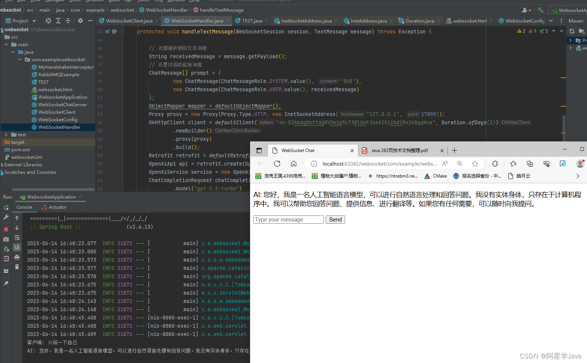Image resolution: width=587 pixels, height=363 pixels.
Task: Open run configuration settings wrench
Action: pyautogui.click(x=6, y=218)
